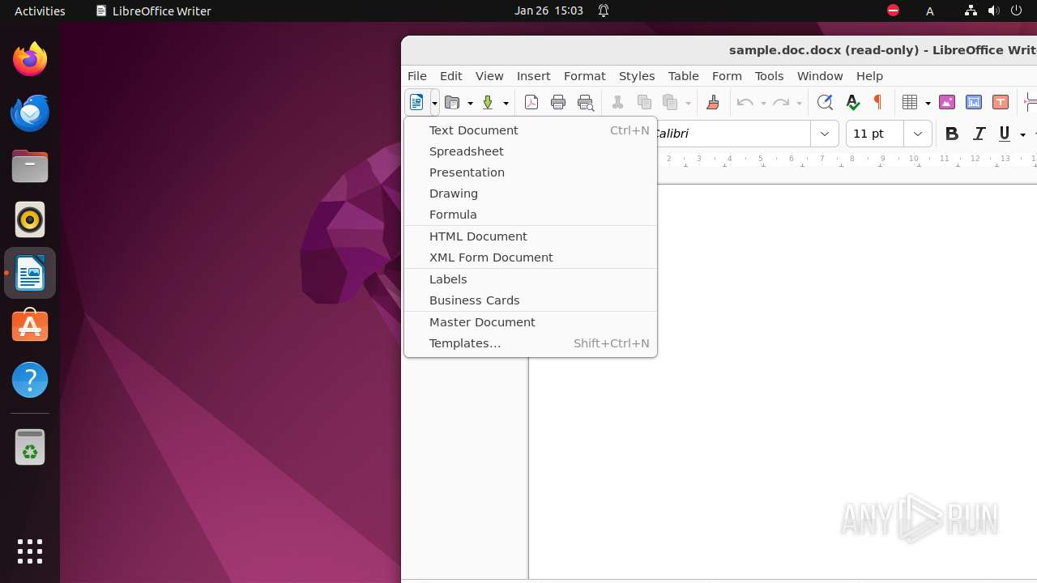This screenshot has height=583, width=1037.
Task: Open Ubuntu Software from the dock
Action: [x=30, y=326]
